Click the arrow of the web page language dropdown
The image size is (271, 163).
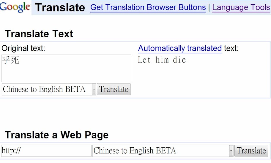coord(231,151)
